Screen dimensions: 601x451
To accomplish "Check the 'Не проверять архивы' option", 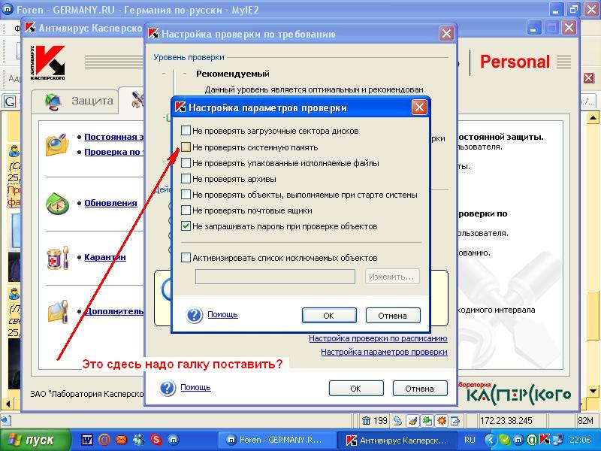I will [x=186, y=179].
